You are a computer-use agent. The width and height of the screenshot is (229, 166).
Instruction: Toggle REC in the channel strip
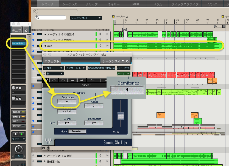tap(19, 121)
